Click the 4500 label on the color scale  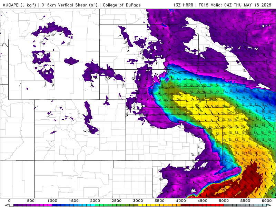tap(203, 201)
